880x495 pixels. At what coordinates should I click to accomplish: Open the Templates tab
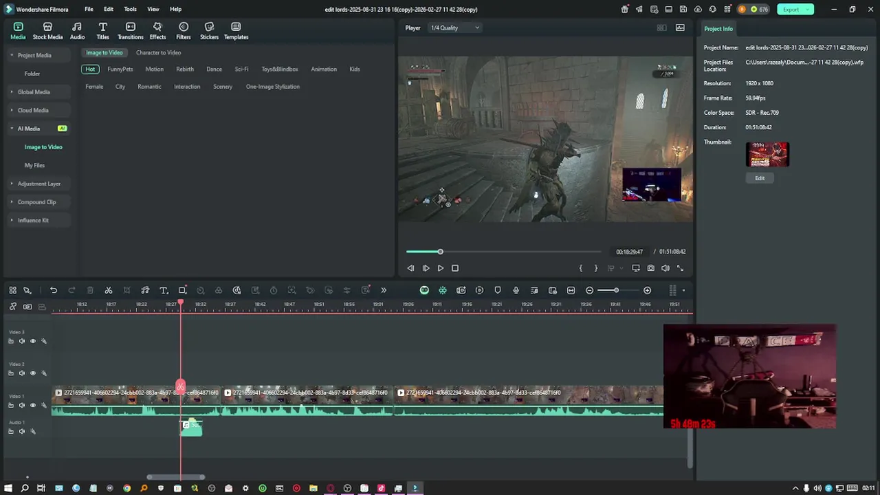coord(236,31)
